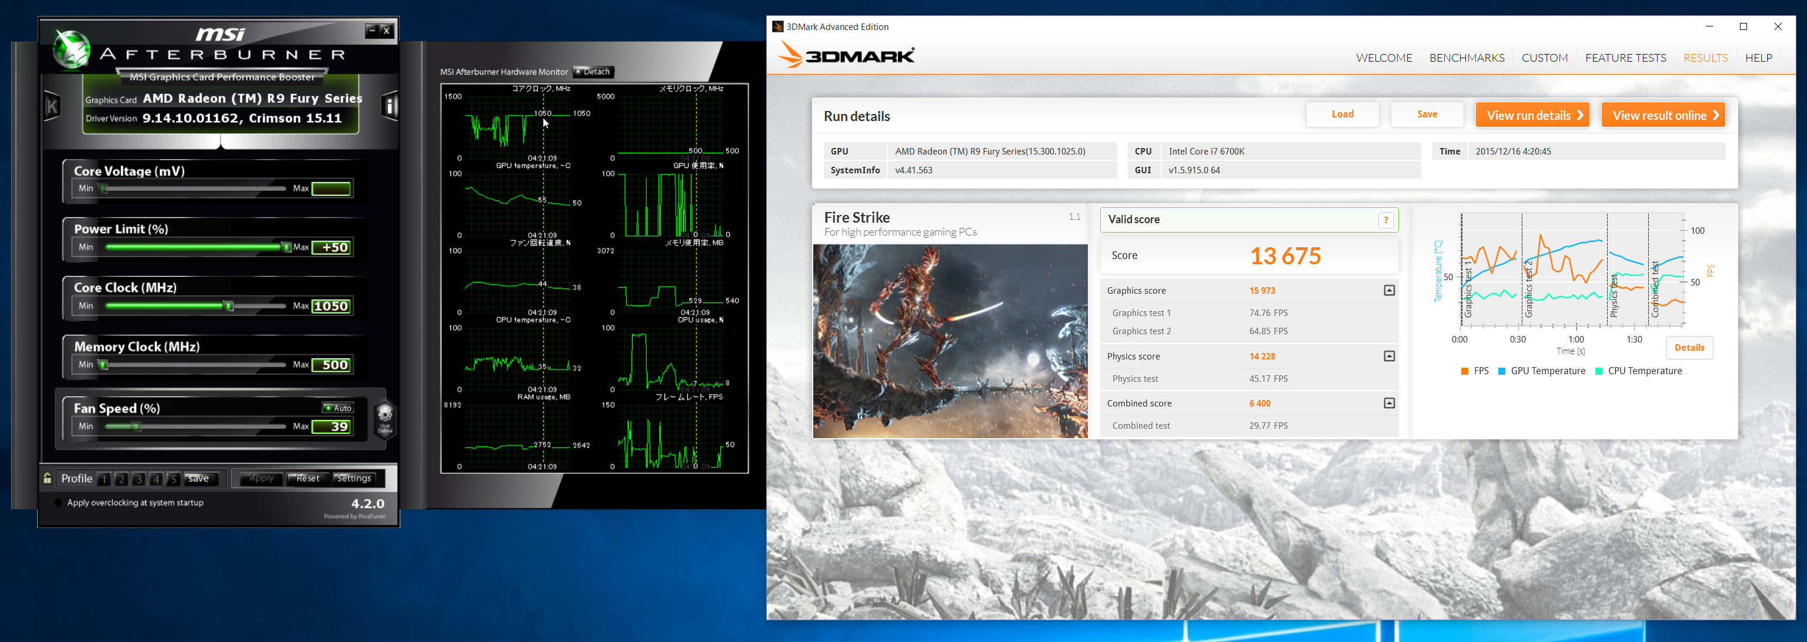Click the Core Clock slider handle
This screenshot has height=642, width=1807.
pos(228,305)
